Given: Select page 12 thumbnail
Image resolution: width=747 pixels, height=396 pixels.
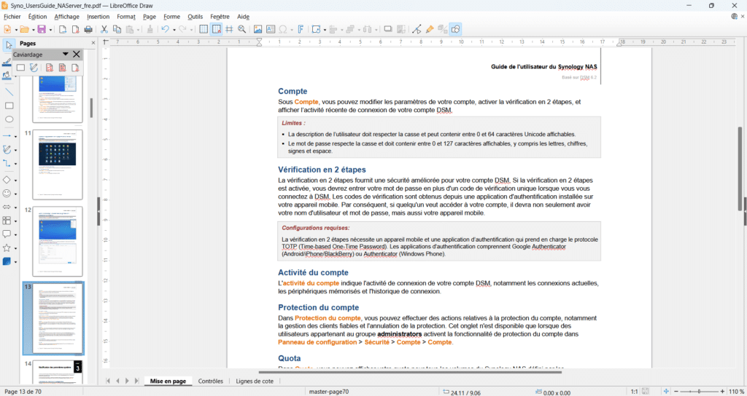Looking at the screenshot, I should pyautogui.click(x=58, y=242).
